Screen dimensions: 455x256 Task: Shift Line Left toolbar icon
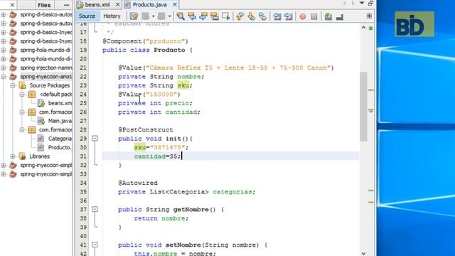pos(277,16)
